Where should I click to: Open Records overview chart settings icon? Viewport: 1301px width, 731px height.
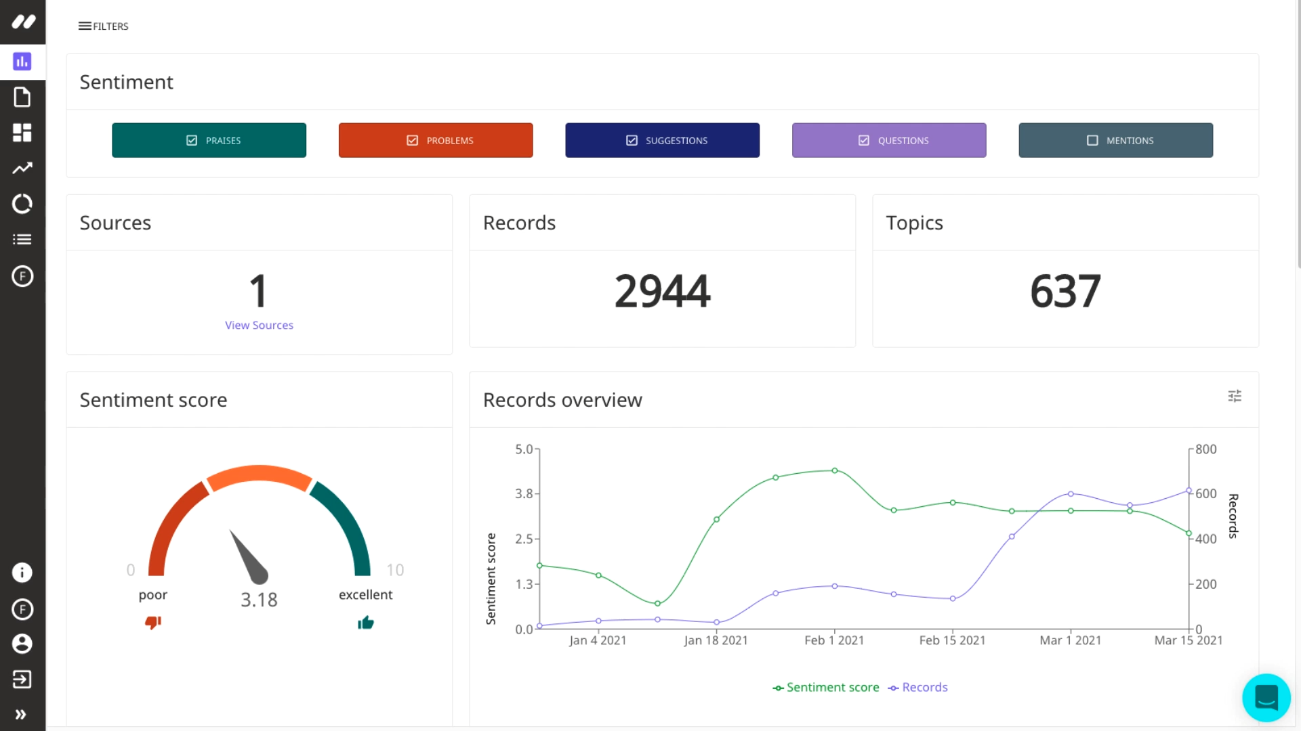1235,396
